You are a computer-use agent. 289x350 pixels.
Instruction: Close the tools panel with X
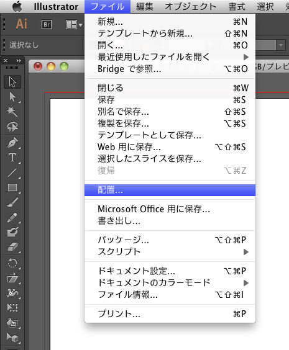(6, 60)
